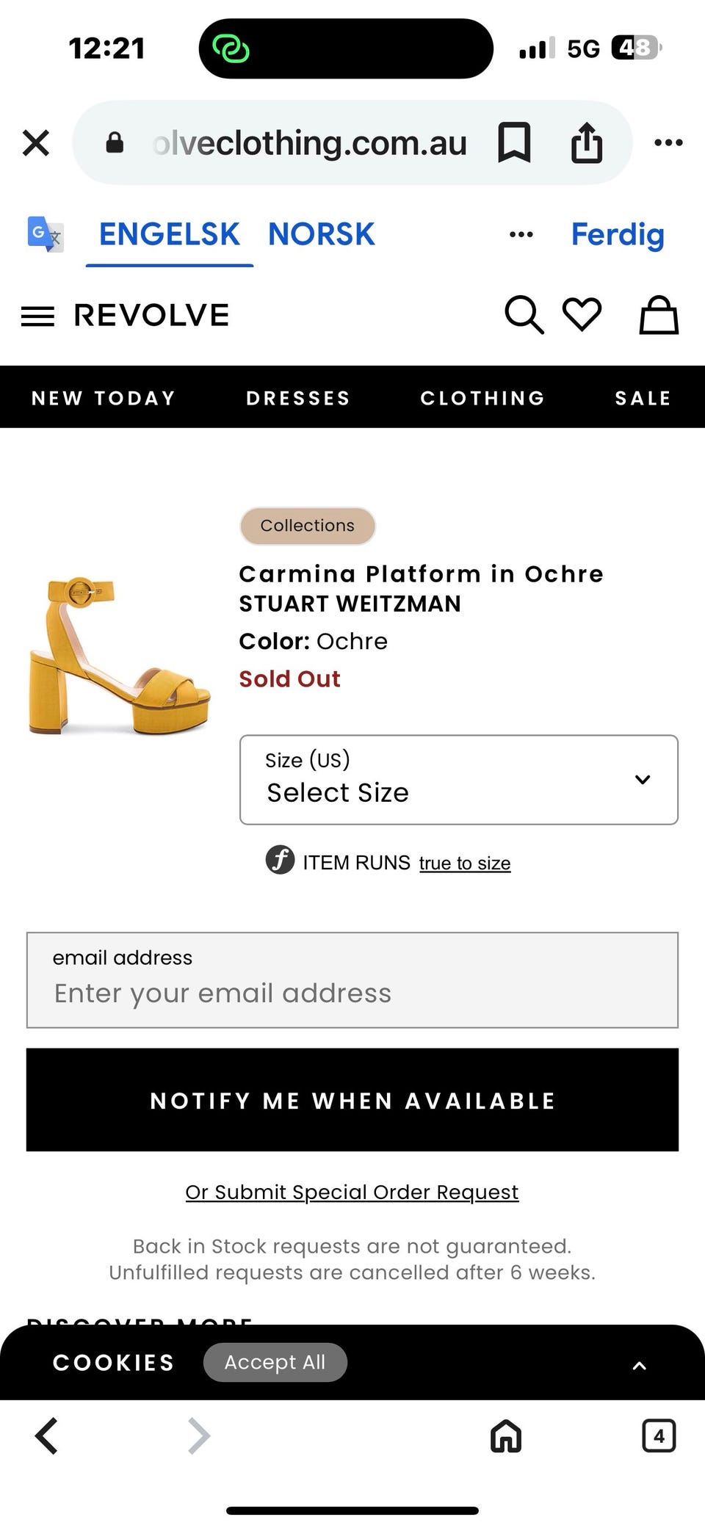Open the Dresses category
705x1528 pixels.
click(x=298, y=398)
